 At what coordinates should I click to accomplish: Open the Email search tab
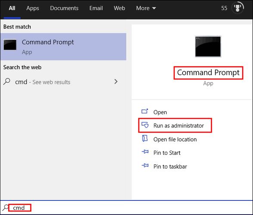pos(96,8)
